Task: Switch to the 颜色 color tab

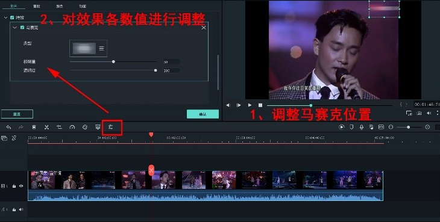Action: pyautogui.click(x=60, y=6)
